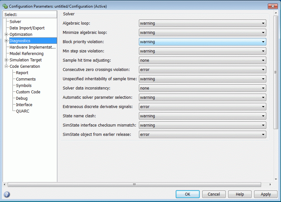Screen dimensions: 281x202
Task: Click the Cancel button
Action: pyautogui.click(x=213, y=194)
